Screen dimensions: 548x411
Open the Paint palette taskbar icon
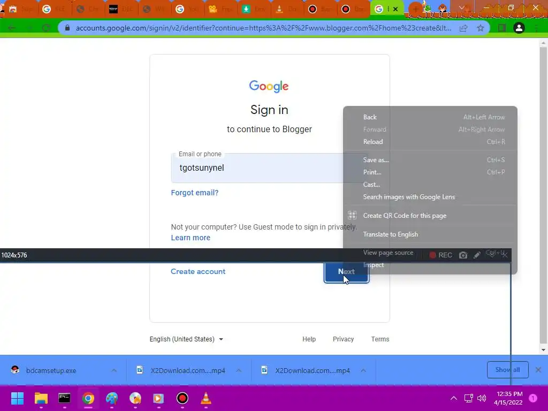pos(112,398)
